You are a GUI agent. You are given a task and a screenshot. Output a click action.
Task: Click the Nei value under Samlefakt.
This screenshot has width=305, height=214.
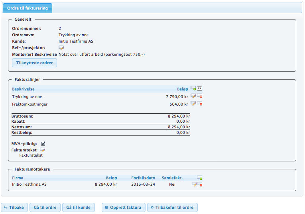(172, 184)
